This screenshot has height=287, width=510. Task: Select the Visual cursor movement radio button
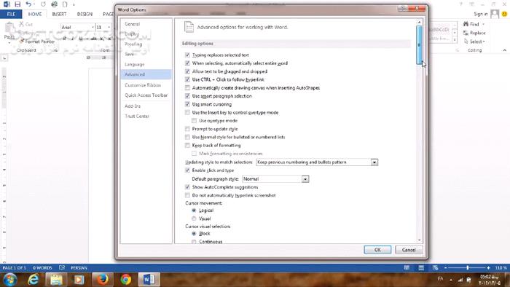click(x=195, y=219)
